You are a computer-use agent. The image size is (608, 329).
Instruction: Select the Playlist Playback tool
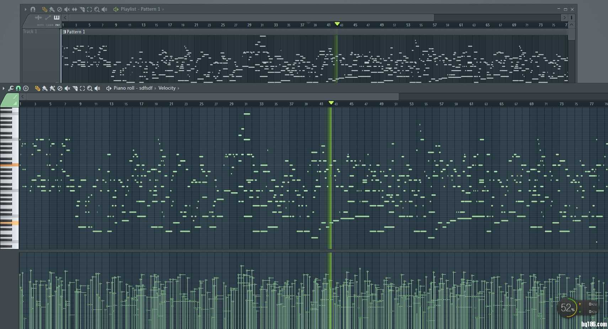pyautogui.click(x=104, y=9)
